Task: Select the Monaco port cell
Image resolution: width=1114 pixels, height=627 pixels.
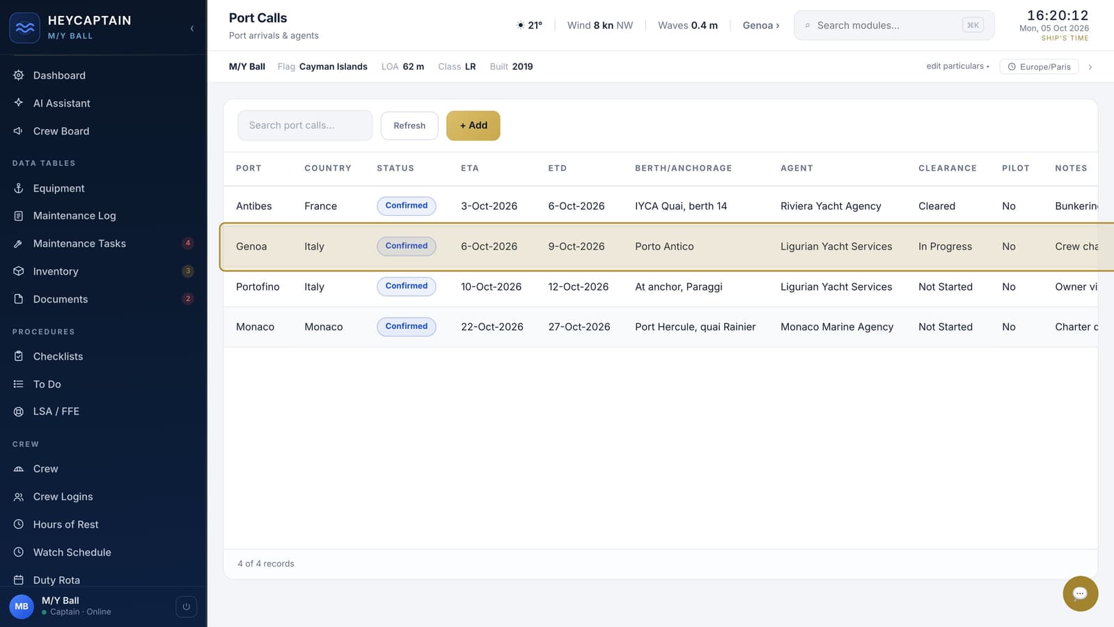Action: coord(255,327)
